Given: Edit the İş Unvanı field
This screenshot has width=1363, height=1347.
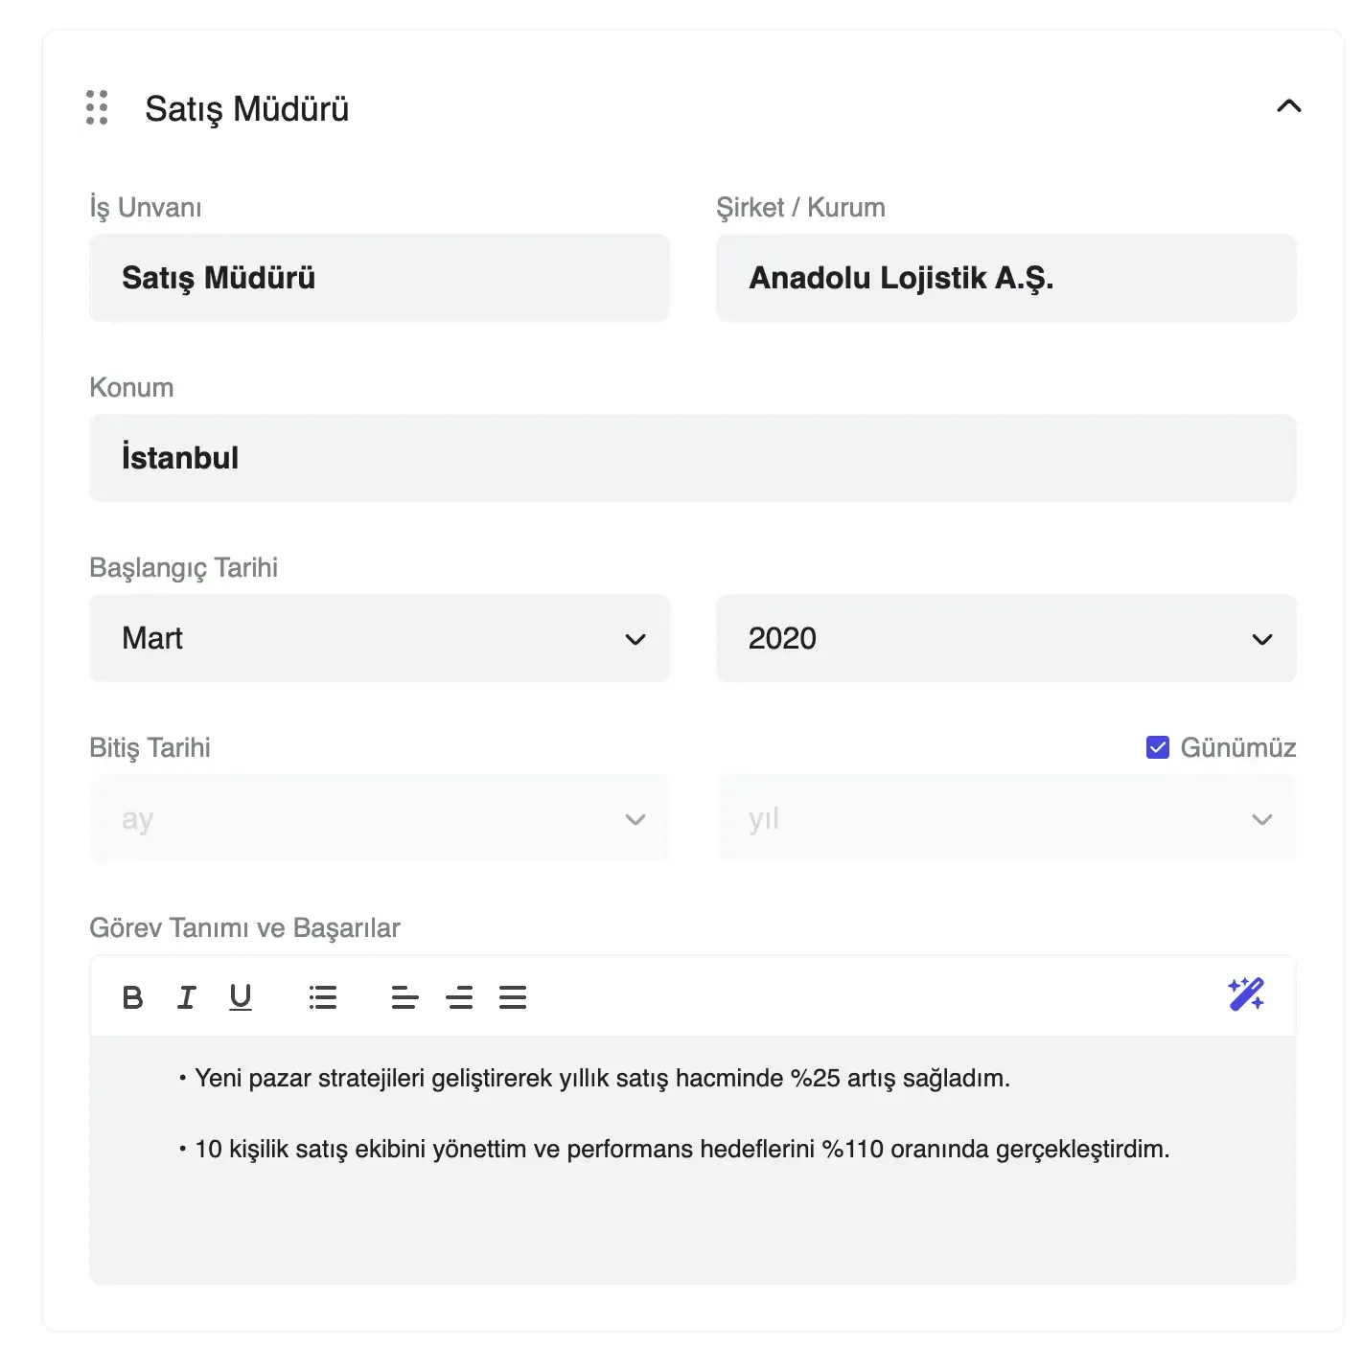Looking at the screenshot, I should [x=380, y=278].
